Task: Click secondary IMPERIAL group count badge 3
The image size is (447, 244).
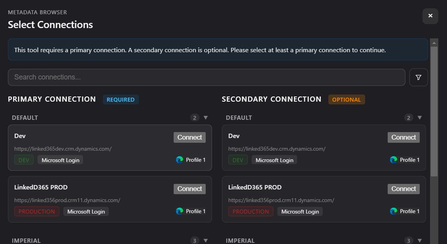Action: pos(409,240)
